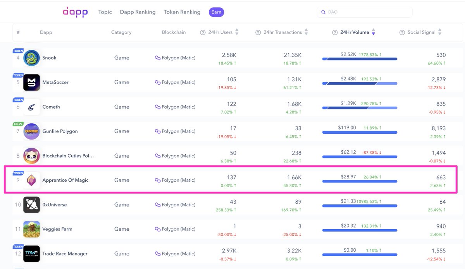This screenshot has height=269, width=465.
Task: Click the 0xUniverse name
Action: [55, 205]
